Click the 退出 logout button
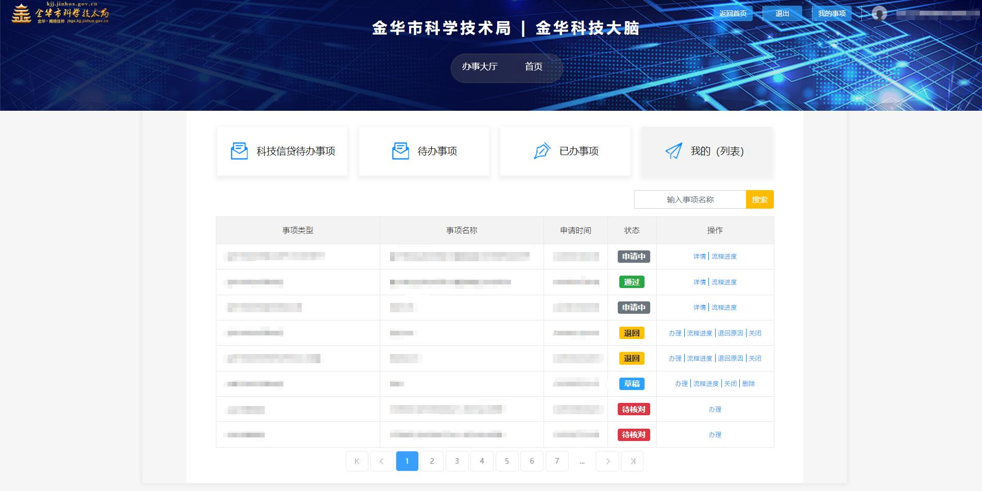 (782, 13)
